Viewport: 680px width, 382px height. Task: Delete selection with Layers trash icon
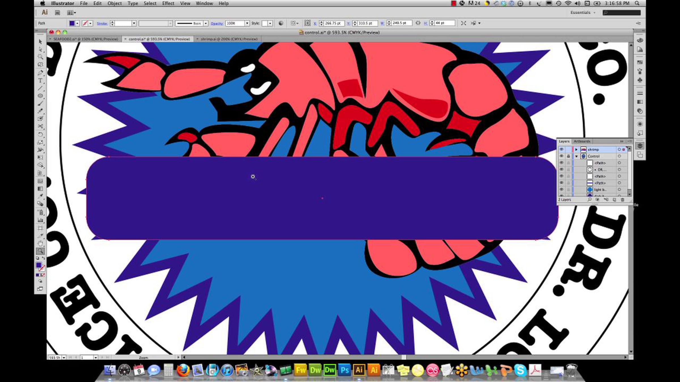622,200
